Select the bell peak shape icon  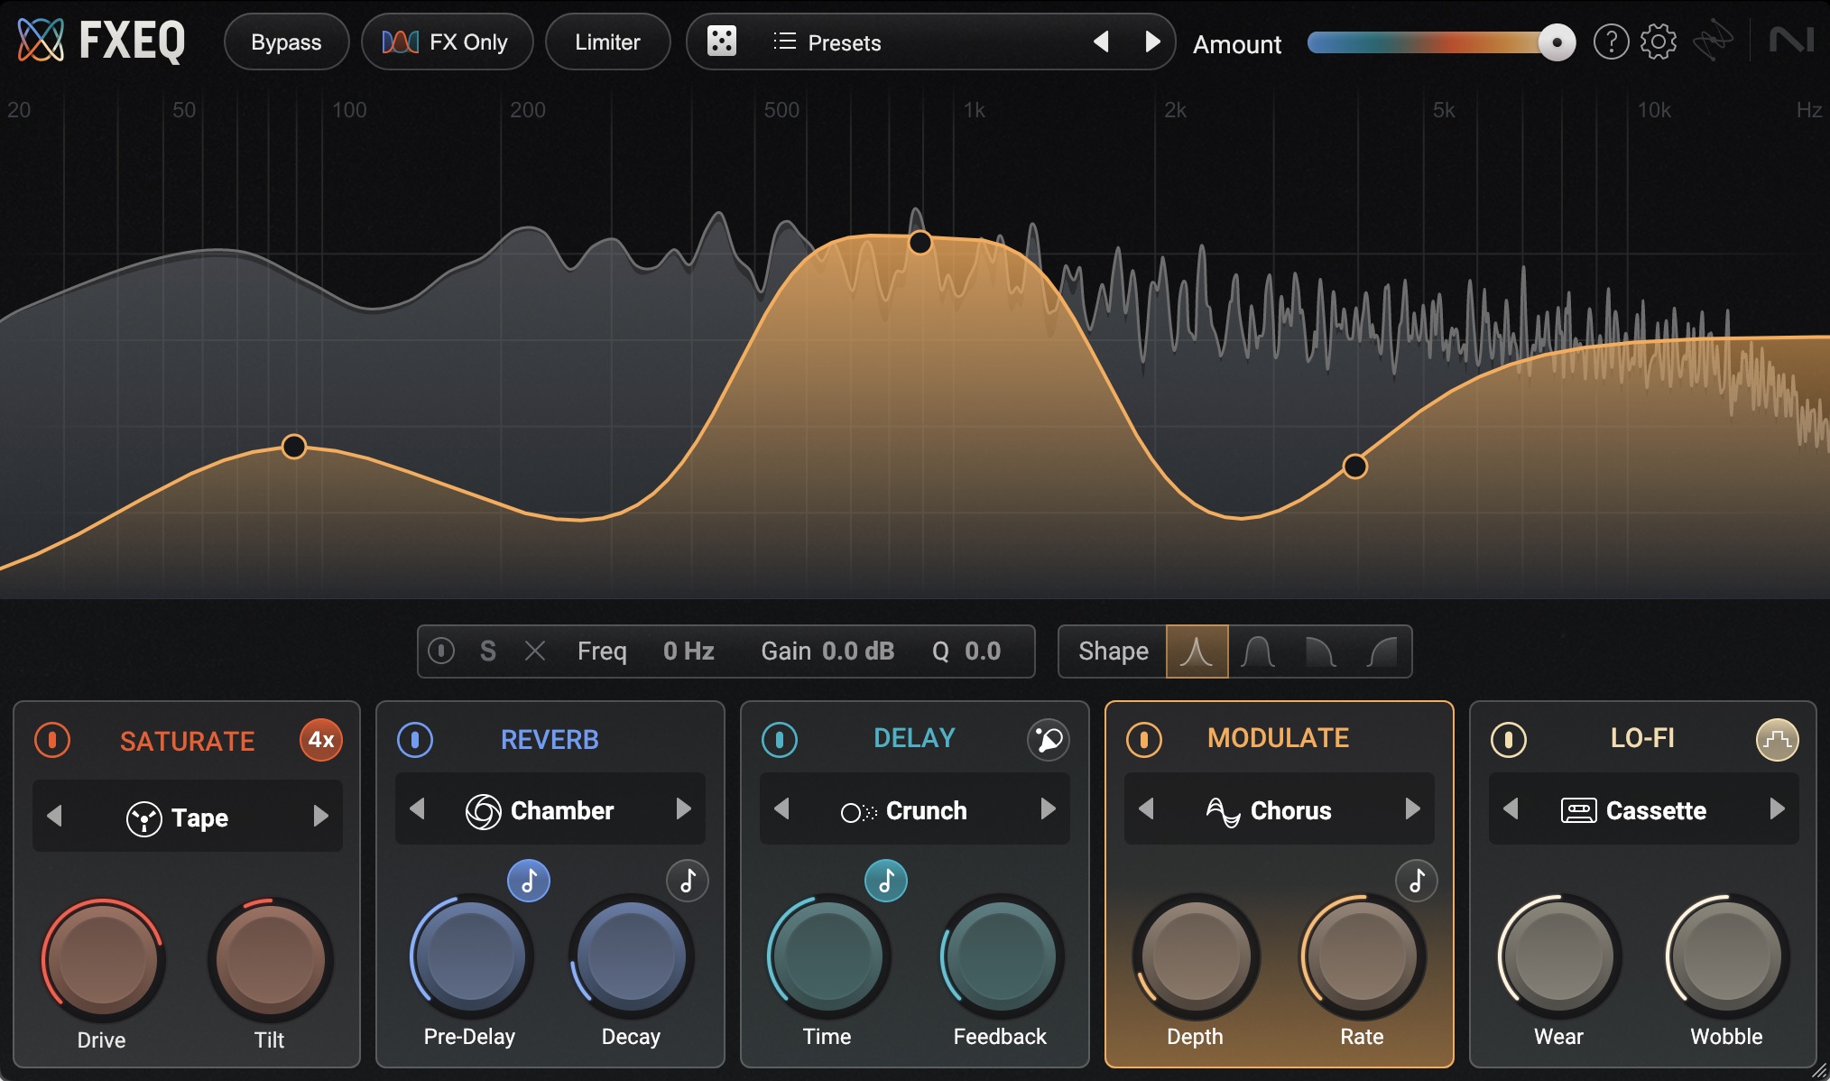pos(1197,651)
